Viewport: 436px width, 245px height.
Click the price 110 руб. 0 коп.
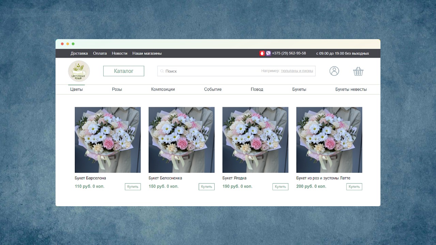(90, 186)
